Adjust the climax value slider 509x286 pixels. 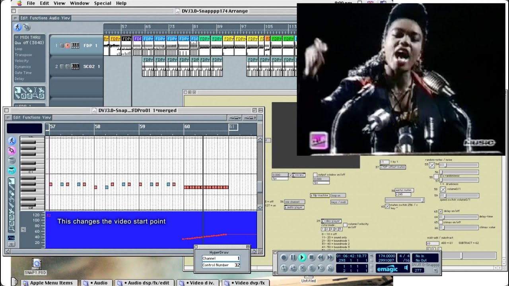click(x=458, y=228)
